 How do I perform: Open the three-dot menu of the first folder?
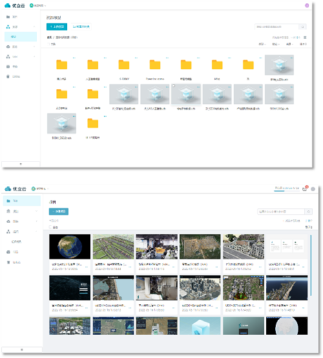point(74,58)
